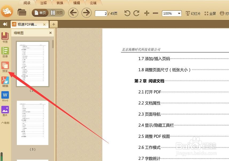
Task: Open the preview thumbnails panel (预览)
Action: tap(5, 67)
